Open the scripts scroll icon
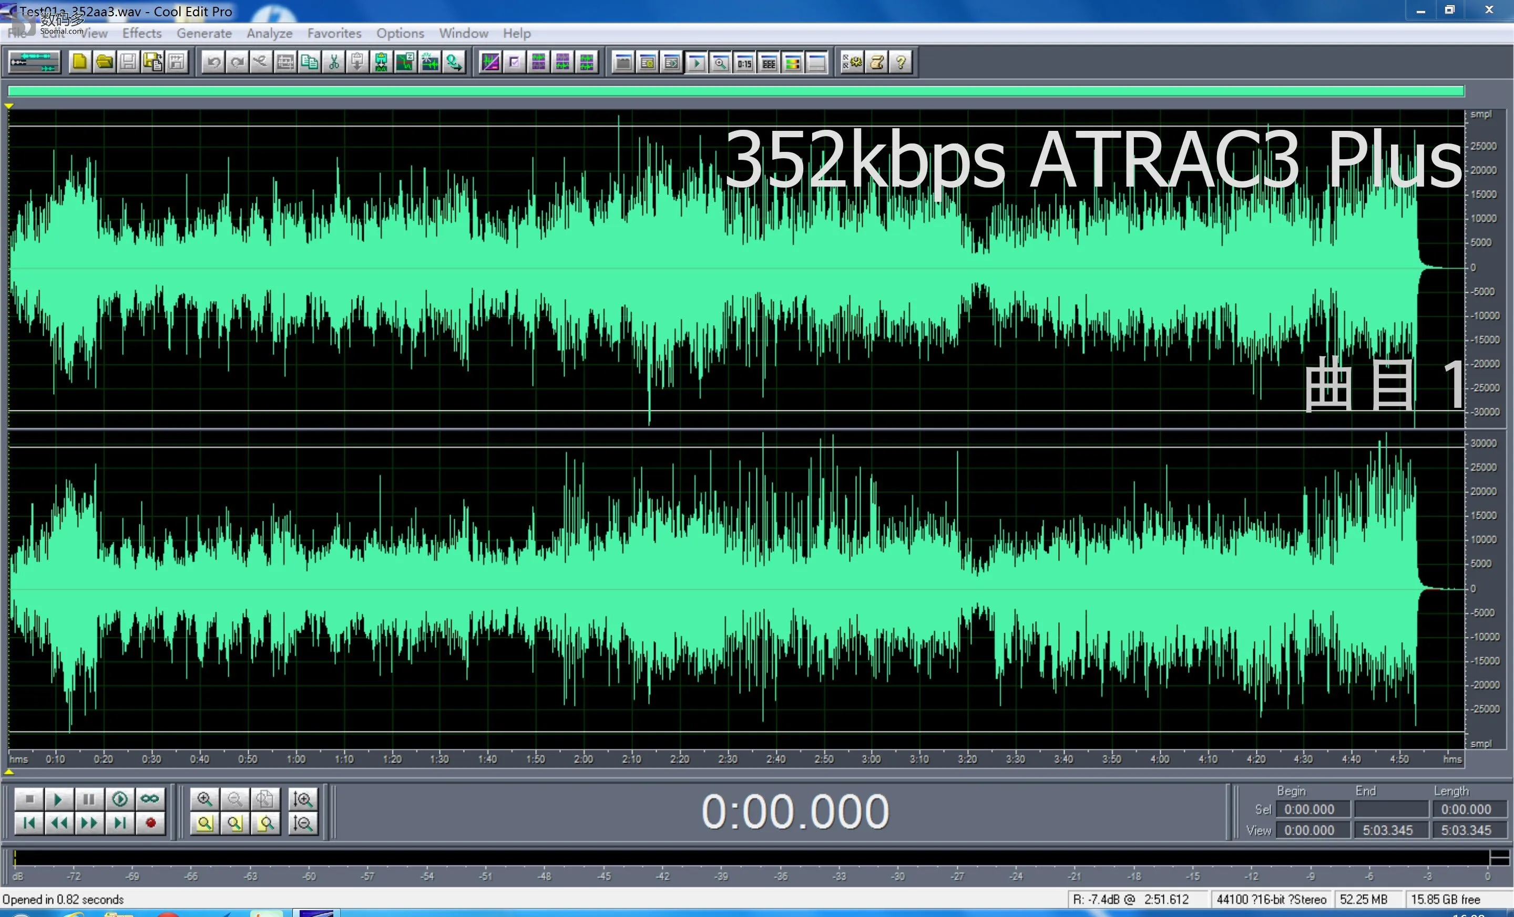 877,62
